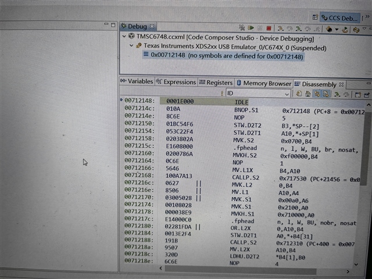Select the Debug tab
The width and height of the screenshot is (372, 279).
point(137,26)
